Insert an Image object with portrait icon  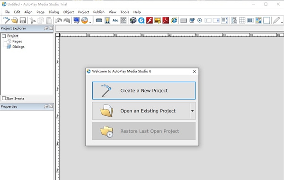click(x=107, y=20)
